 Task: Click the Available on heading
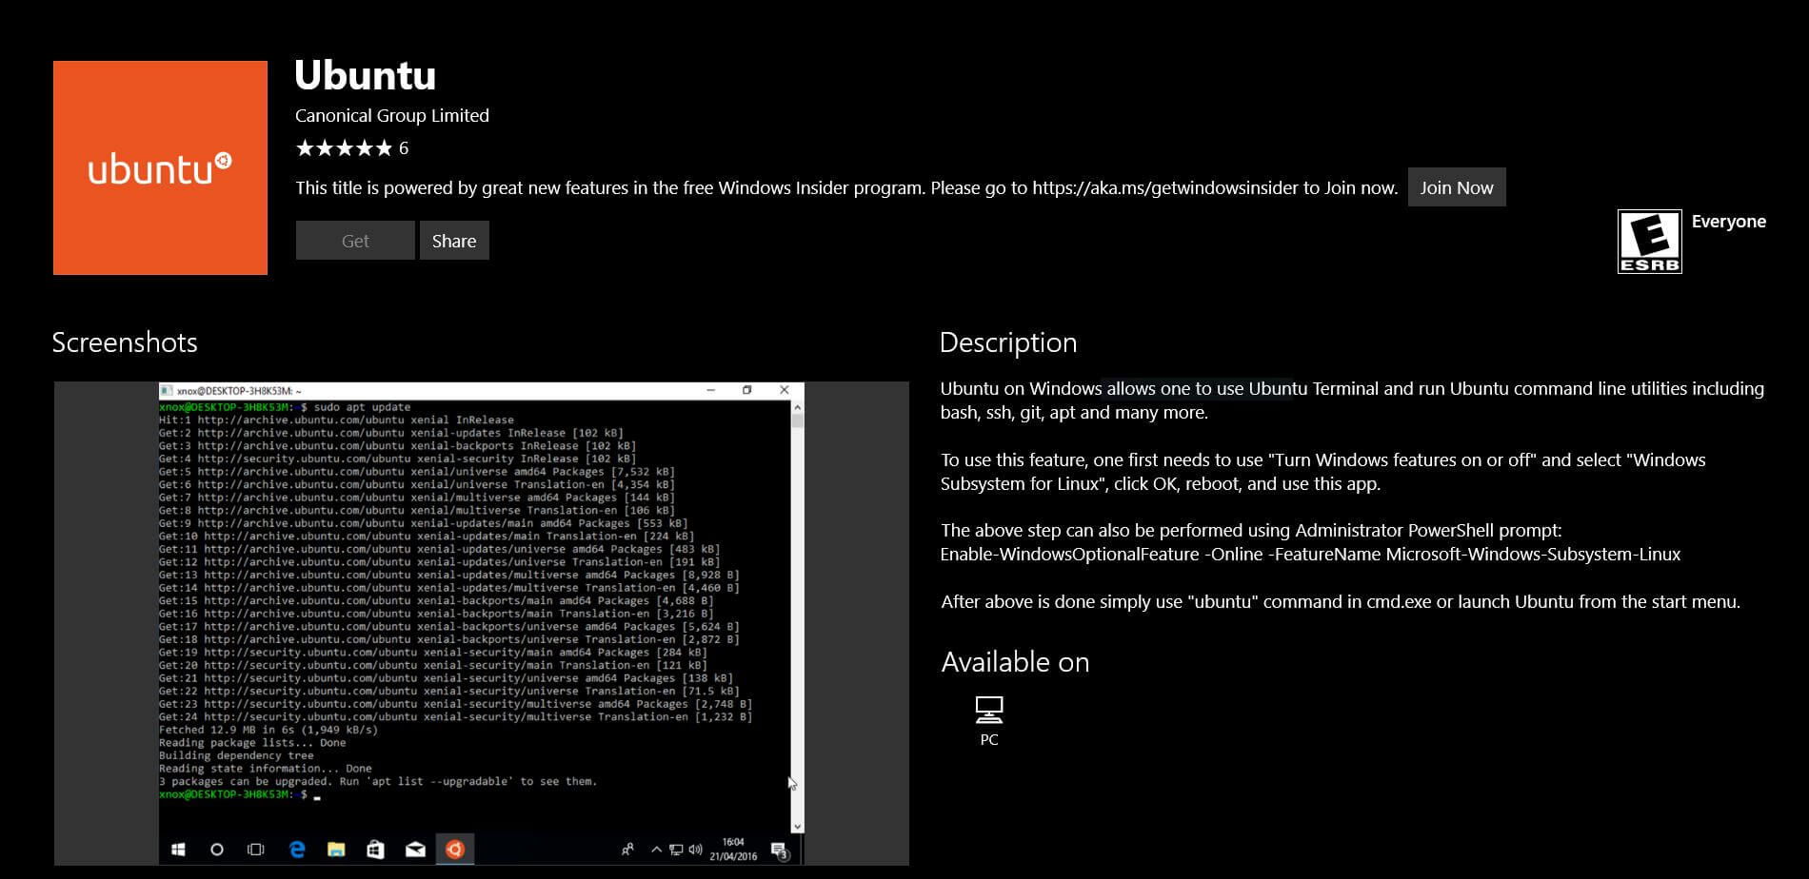click(x=1015, y=662)
